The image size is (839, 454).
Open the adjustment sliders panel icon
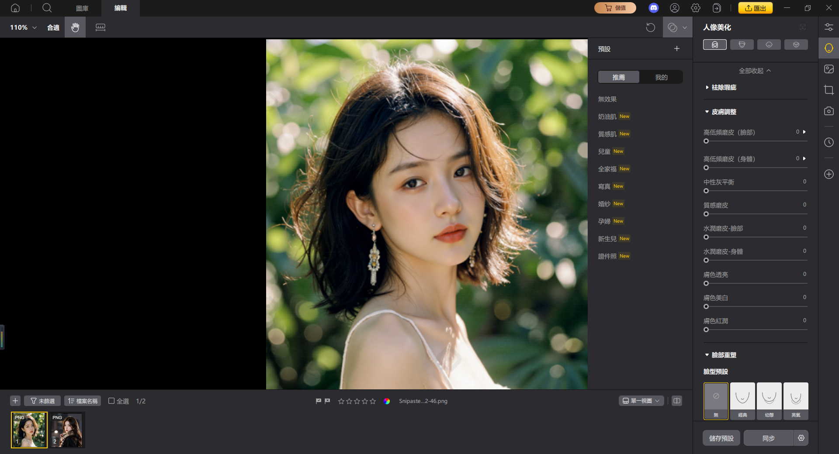[829, 27]
